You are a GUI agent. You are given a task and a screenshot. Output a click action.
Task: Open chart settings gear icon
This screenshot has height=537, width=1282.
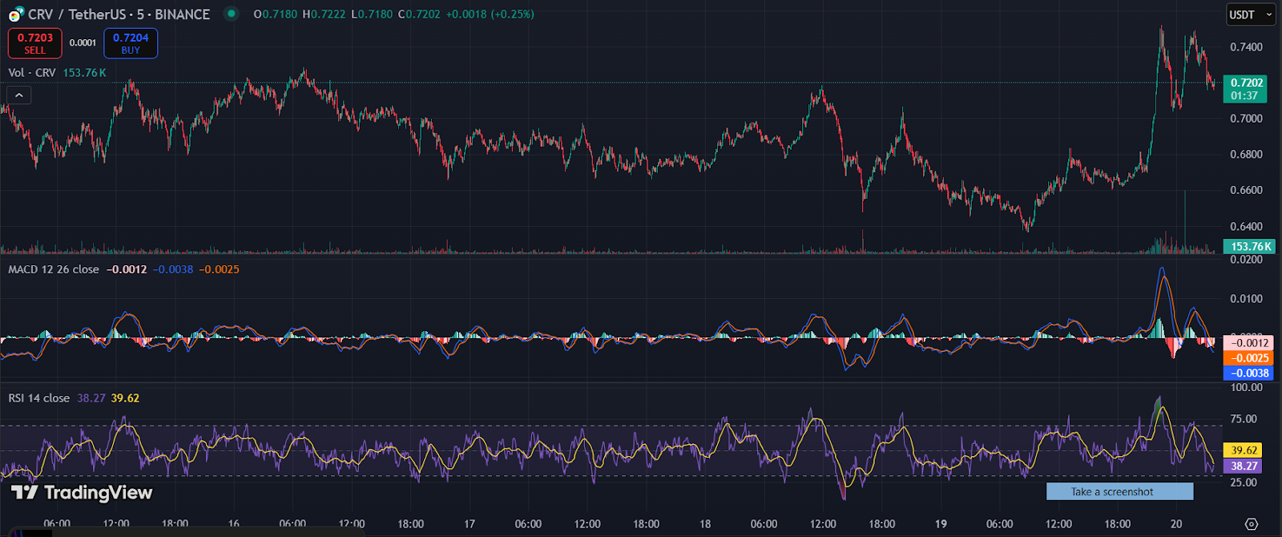point(1251,524)
